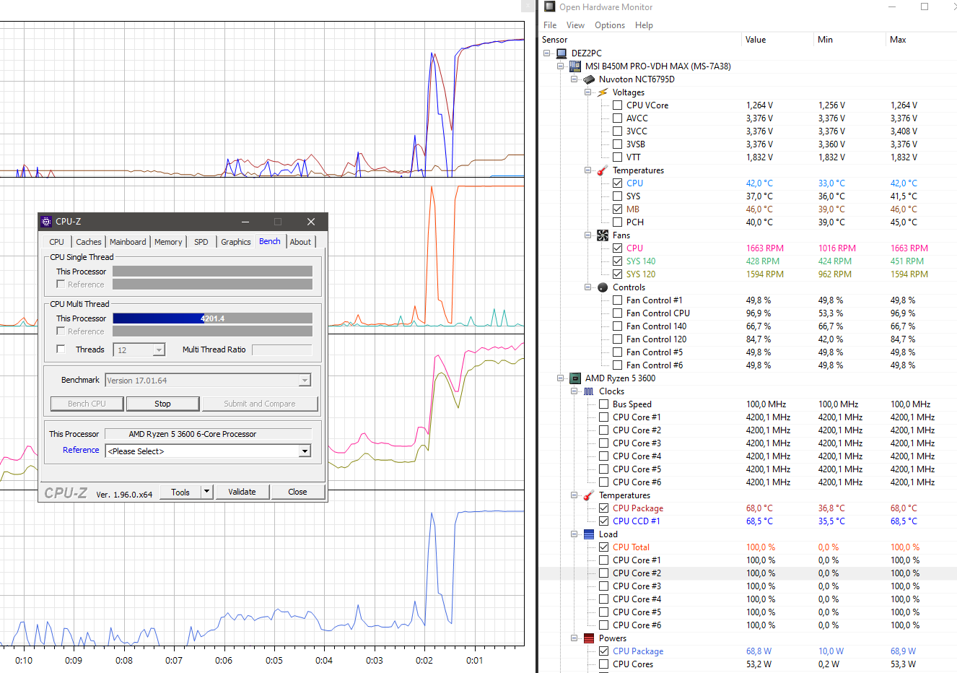Click the Min column header
This screenshot has height=673, width=957.
click(849, 40)
